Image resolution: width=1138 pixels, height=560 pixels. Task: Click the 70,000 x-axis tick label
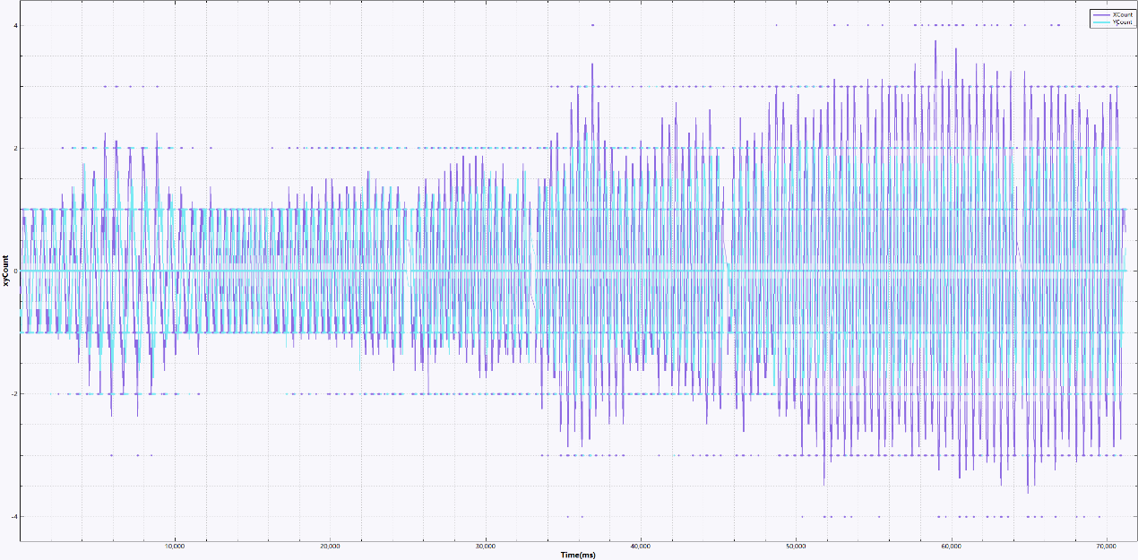(x=1106, y=546)
